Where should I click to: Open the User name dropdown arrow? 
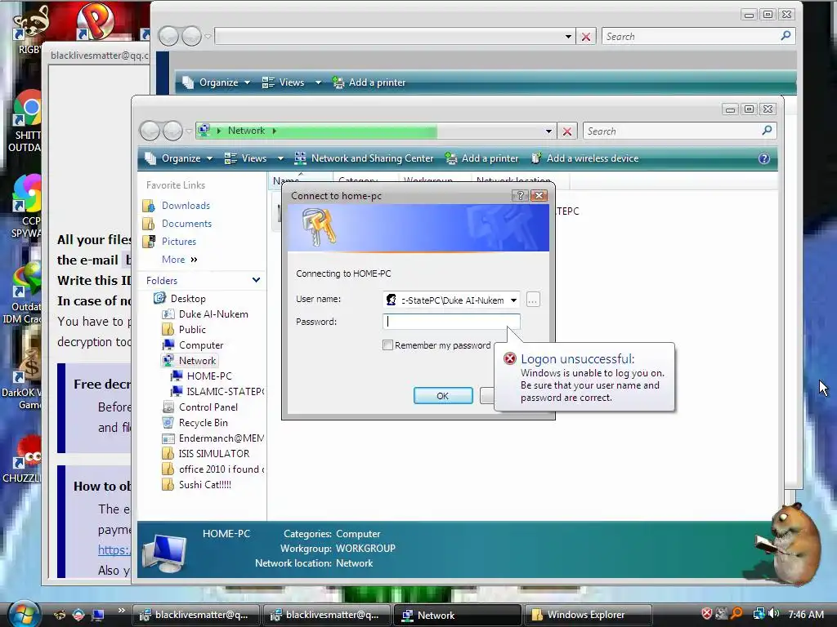pyautogui.click(x=513, y=300)
